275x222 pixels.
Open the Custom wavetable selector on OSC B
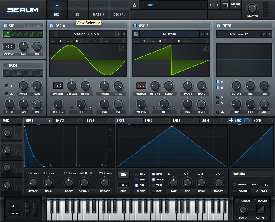click(169, 34)
